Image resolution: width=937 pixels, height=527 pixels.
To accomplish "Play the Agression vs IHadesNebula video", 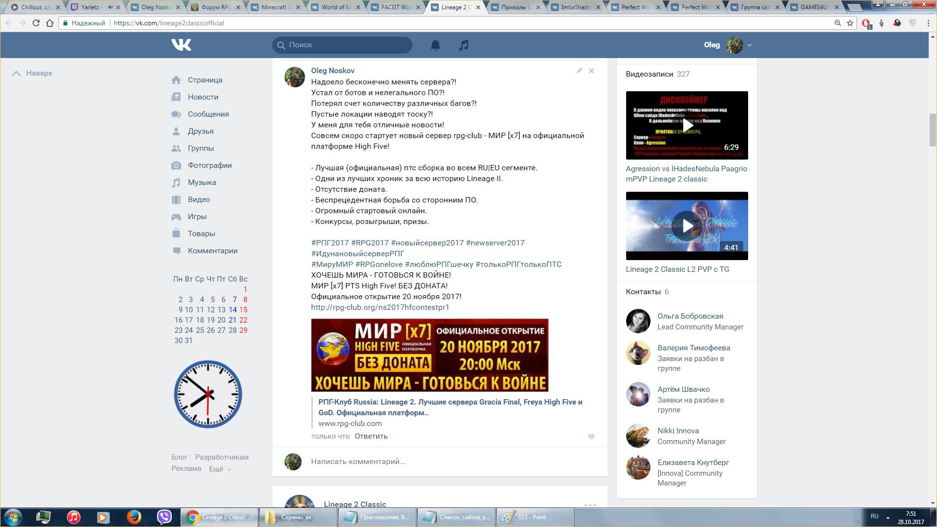I will (687, 125).
